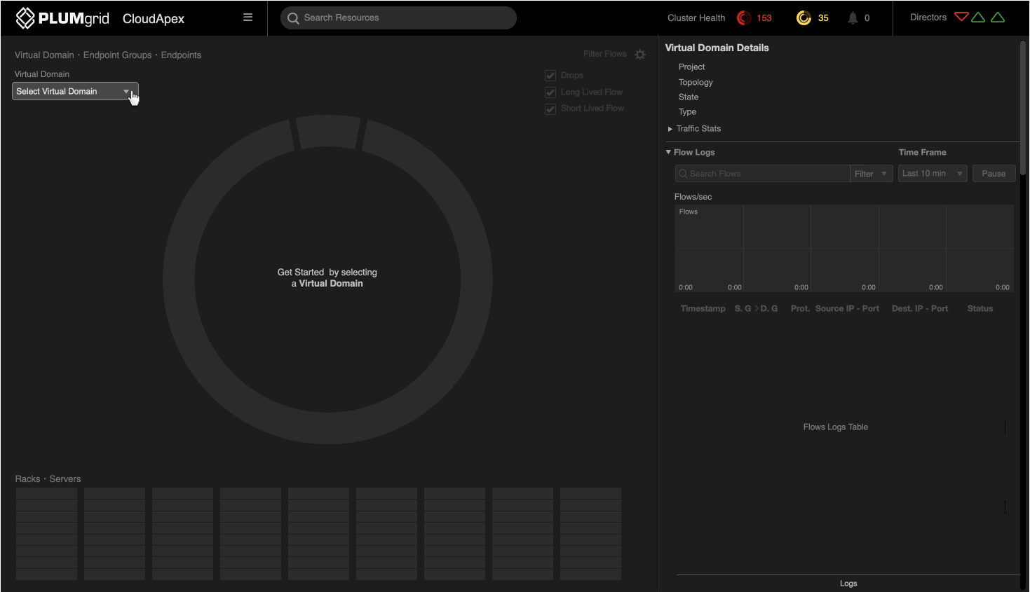Click the last green director triangle

point(998,18)
